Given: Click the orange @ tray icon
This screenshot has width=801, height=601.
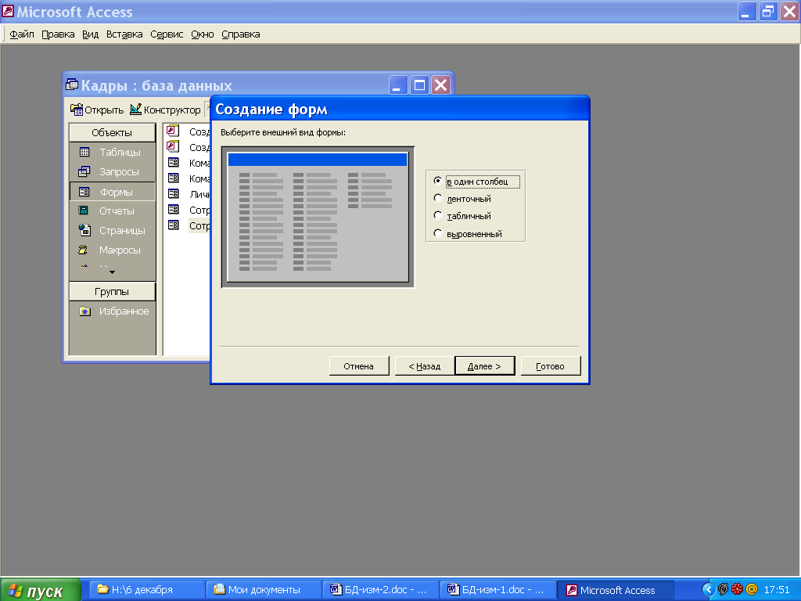Looking at the screenshot, I should pos(752,590).
